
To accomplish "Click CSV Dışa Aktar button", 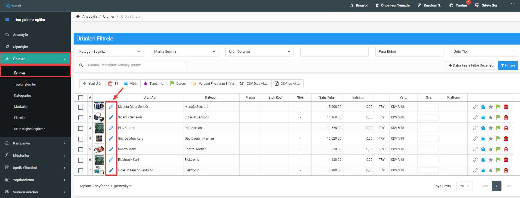I will click(x=254, y=84).
